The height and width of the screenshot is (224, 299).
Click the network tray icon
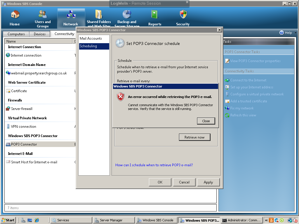[290, 220]
